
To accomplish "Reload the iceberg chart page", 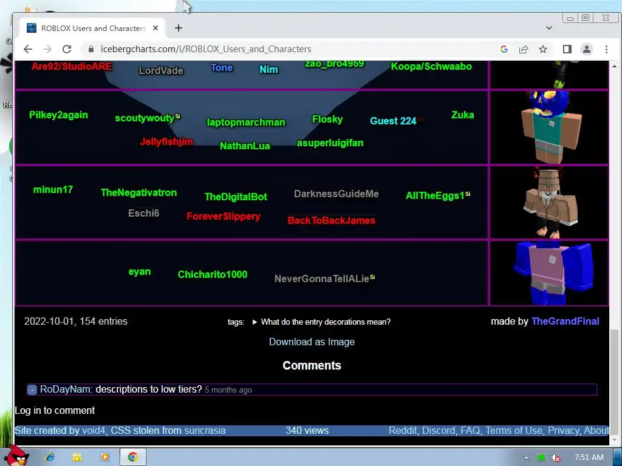I will click(67, 49).
